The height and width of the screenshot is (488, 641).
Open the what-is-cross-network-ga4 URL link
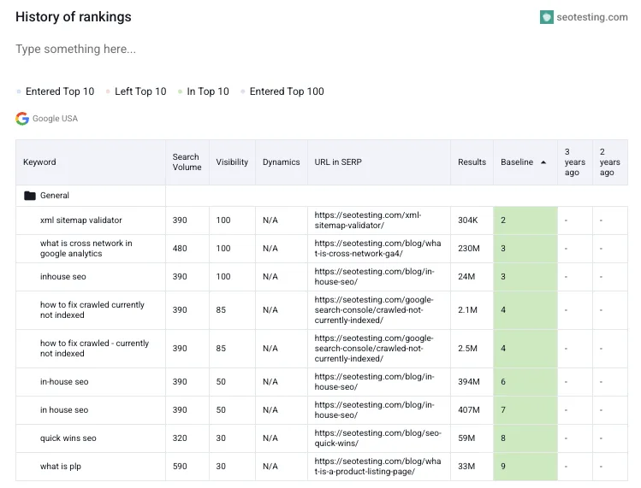click(x=377, y=249)
